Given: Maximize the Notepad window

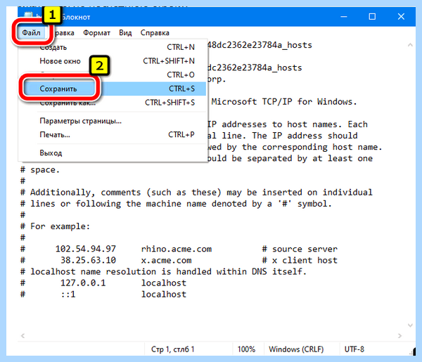Looking at the screenshot, I should tap(372, 17).
